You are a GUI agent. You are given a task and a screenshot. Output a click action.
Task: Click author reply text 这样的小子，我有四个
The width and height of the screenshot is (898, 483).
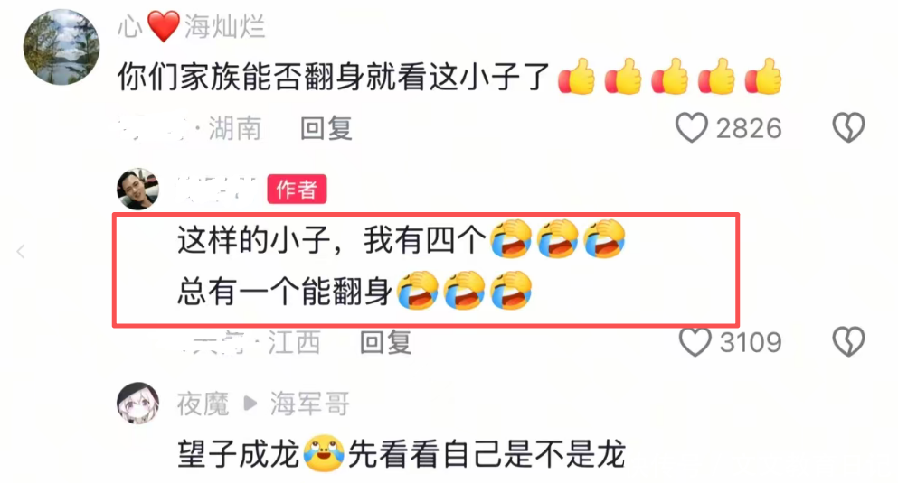[332, 239]
